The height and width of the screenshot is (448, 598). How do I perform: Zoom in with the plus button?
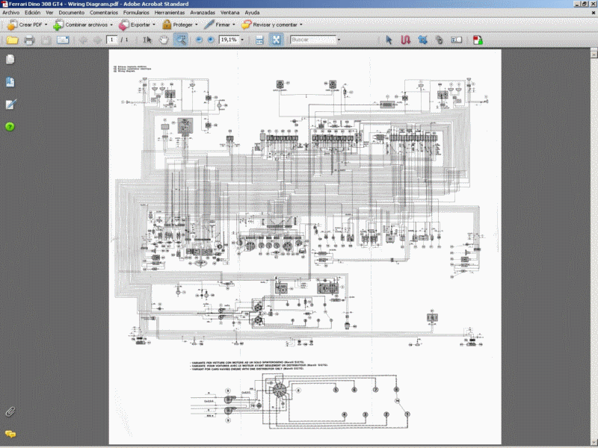pyautogui.click(x=211, y=40)
